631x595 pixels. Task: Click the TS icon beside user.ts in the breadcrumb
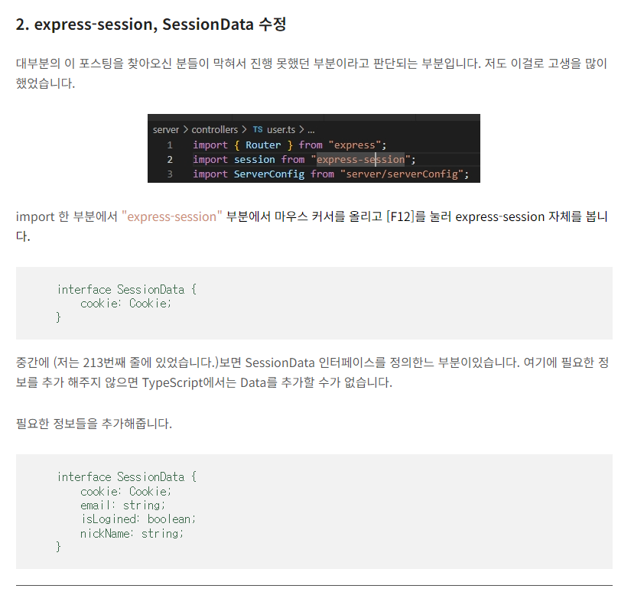coord(258,129)
